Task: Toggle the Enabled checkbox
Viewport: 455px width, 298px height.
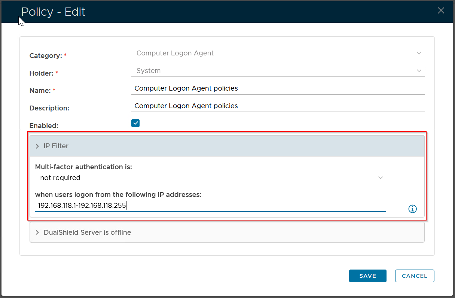Action: tap(135, 123)
